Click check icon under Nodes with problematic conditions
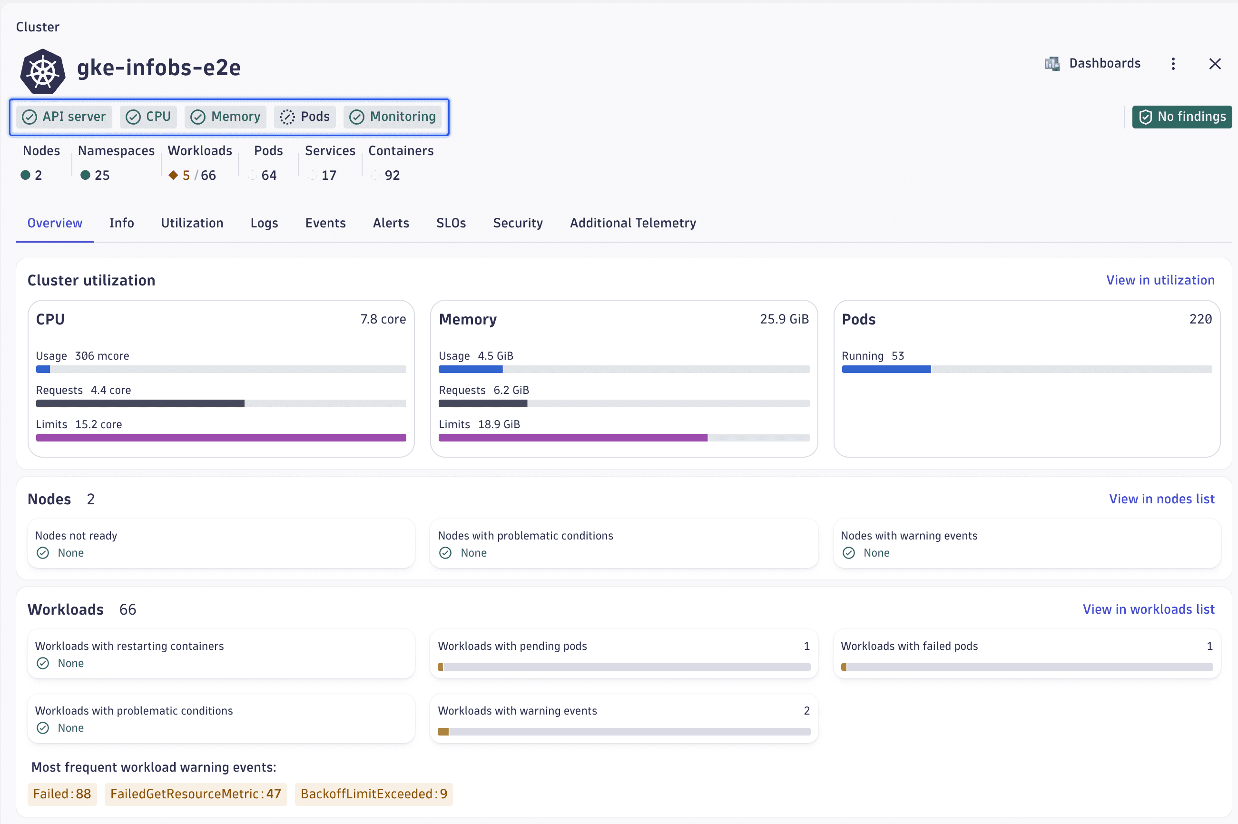Viewport: 1238px width, 824px height. coord(446,553)
